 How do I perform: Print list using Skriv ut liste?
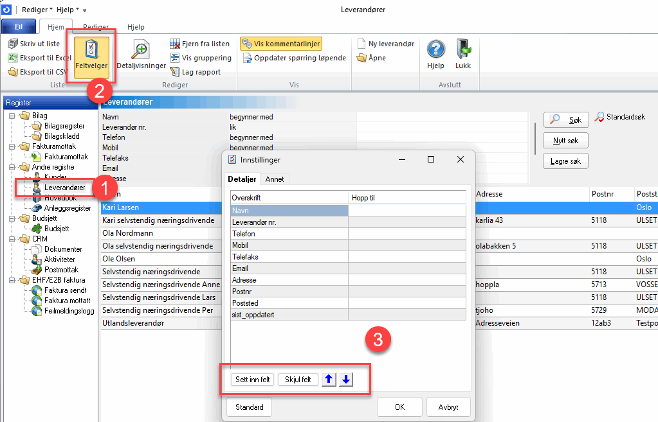(x=35, y=44)
